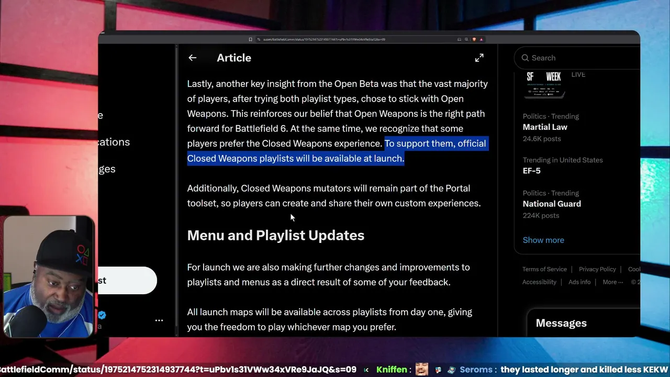Expand the More footer menu
The height and width of the screenshot is (377, 670).
(x=612, y=282)
